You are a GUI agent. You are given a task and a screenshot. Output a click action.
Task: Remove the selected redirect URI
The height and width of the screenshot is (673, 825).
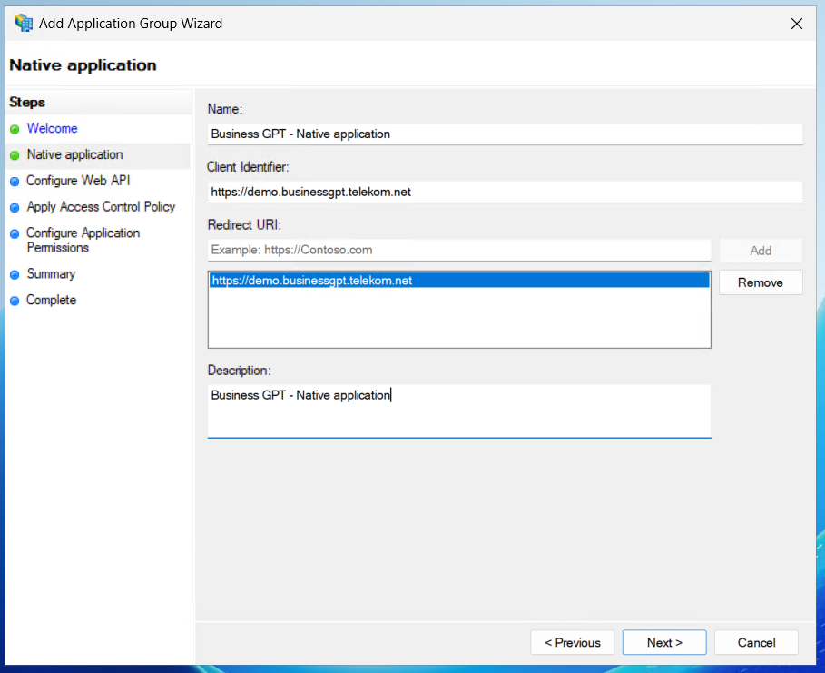pos(761,282)
